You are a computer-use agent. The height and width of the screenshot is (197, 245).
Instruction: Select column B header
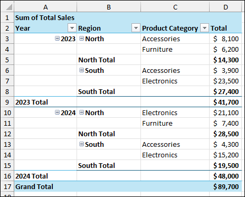click(109, 7)
